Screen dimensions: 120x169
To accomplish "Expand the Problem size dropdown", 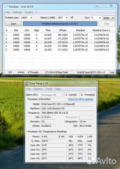I will click(31, 18).
